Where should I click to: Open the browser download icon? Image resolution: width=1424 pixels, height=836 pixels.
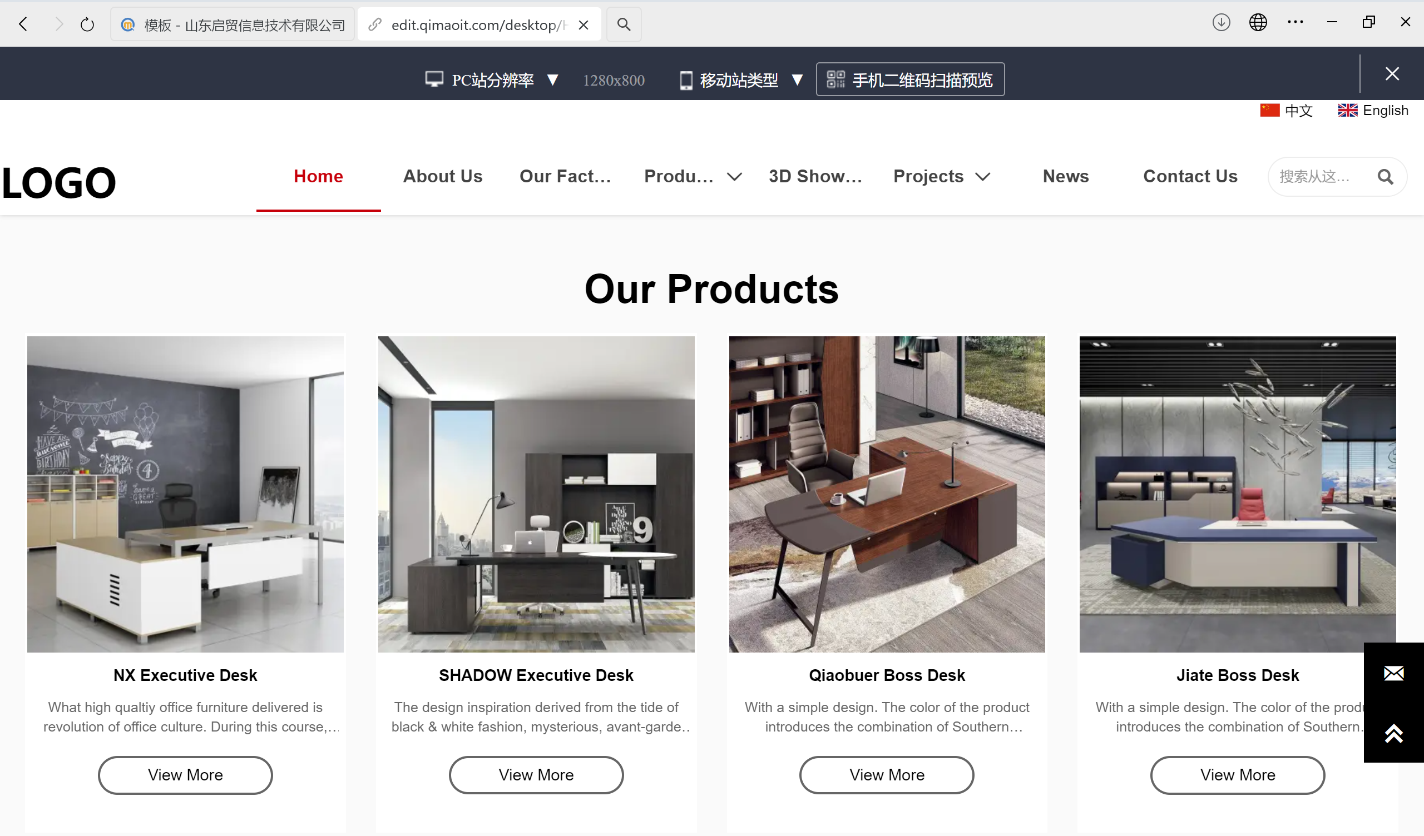(1221, 23)
